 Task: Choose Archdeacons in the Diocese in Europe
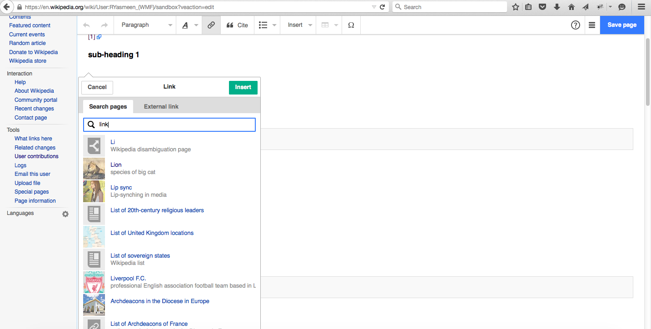(169, 305)
